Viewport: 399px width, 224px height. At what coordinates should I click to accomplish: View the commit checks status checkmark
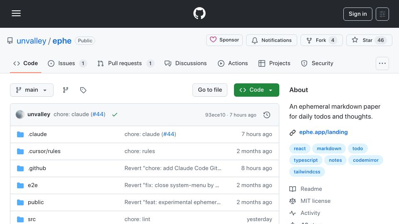(x=115, y=114)
